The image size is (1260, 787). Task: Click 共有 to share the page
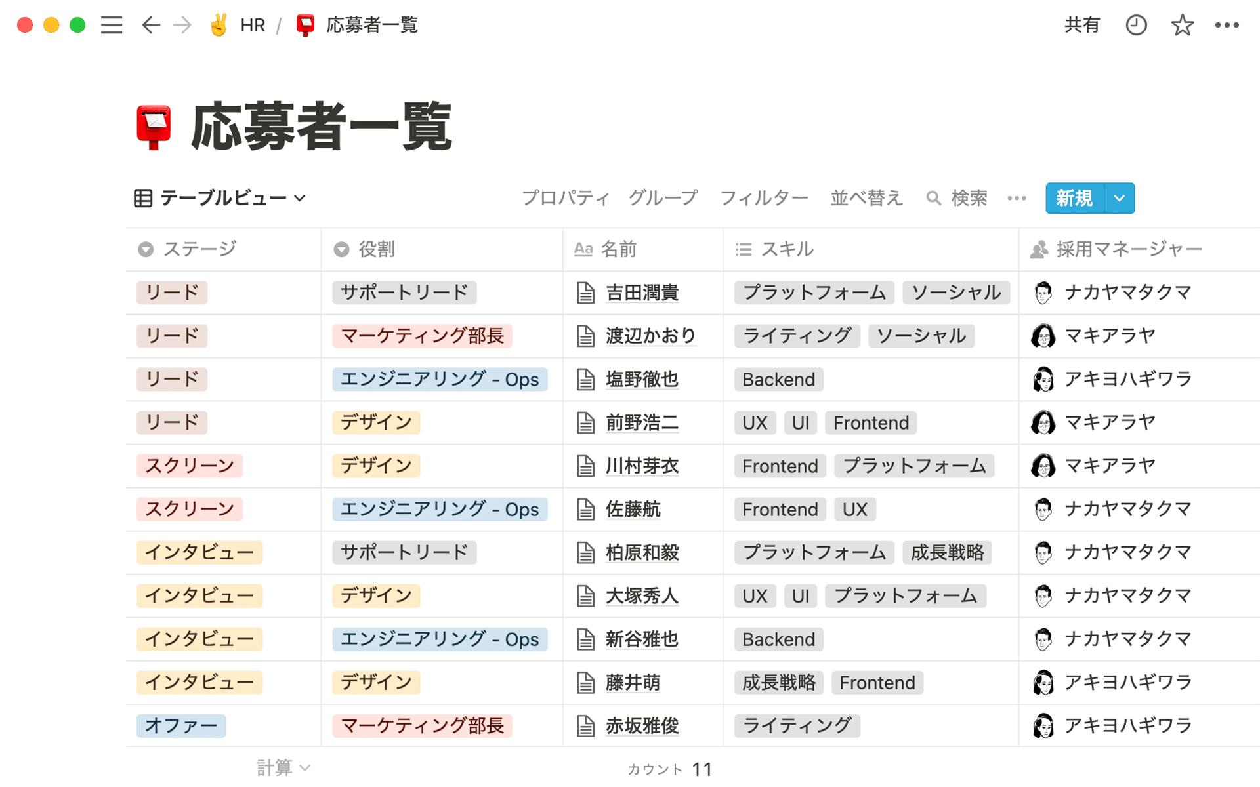[x=1082, y=25]
